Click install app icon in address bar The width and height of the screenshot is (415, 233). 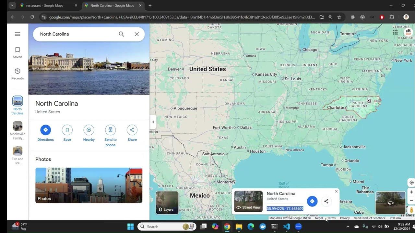click(322, 17)
